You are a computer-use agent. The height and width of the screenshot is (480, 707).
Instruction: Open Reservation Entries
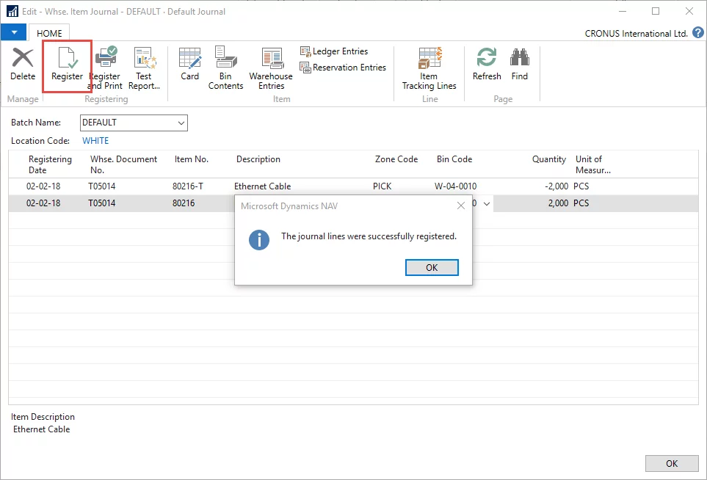343,68
